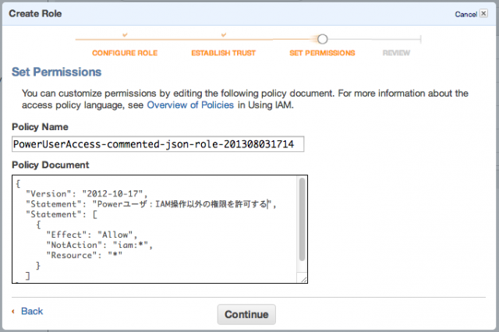Click the Establish Trust checkmark
Viewport: 499px width, 332px height.
pos(224,34)
